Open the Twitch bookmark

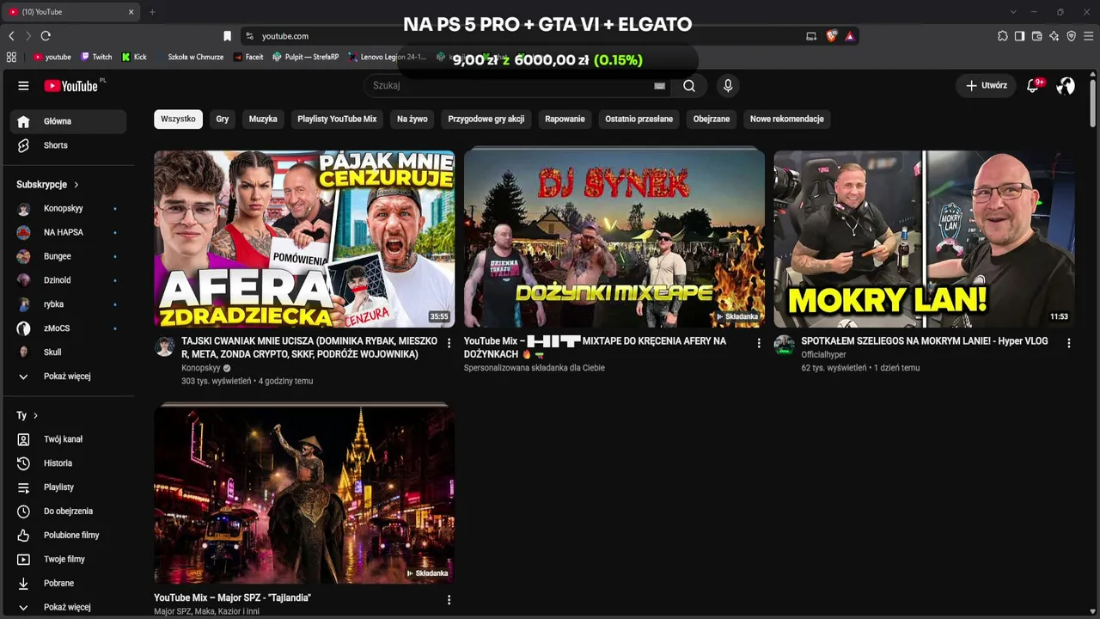coord(96,57)
